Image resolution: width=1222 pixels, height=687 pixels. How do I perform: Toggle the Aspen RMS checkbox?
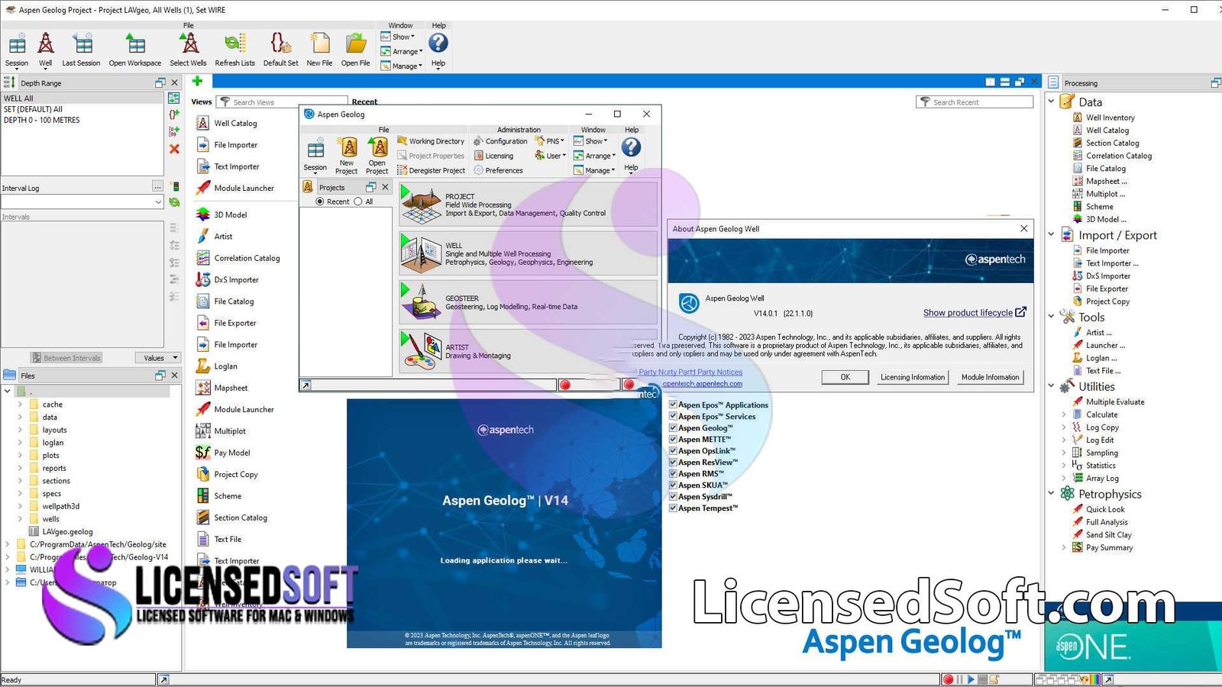point(673,473)
